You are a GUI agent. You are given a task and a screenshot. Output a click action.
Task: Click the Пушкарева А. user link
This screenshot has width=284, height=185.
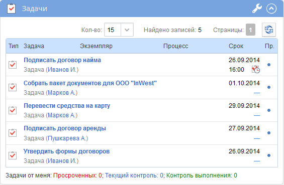[67, 138]
